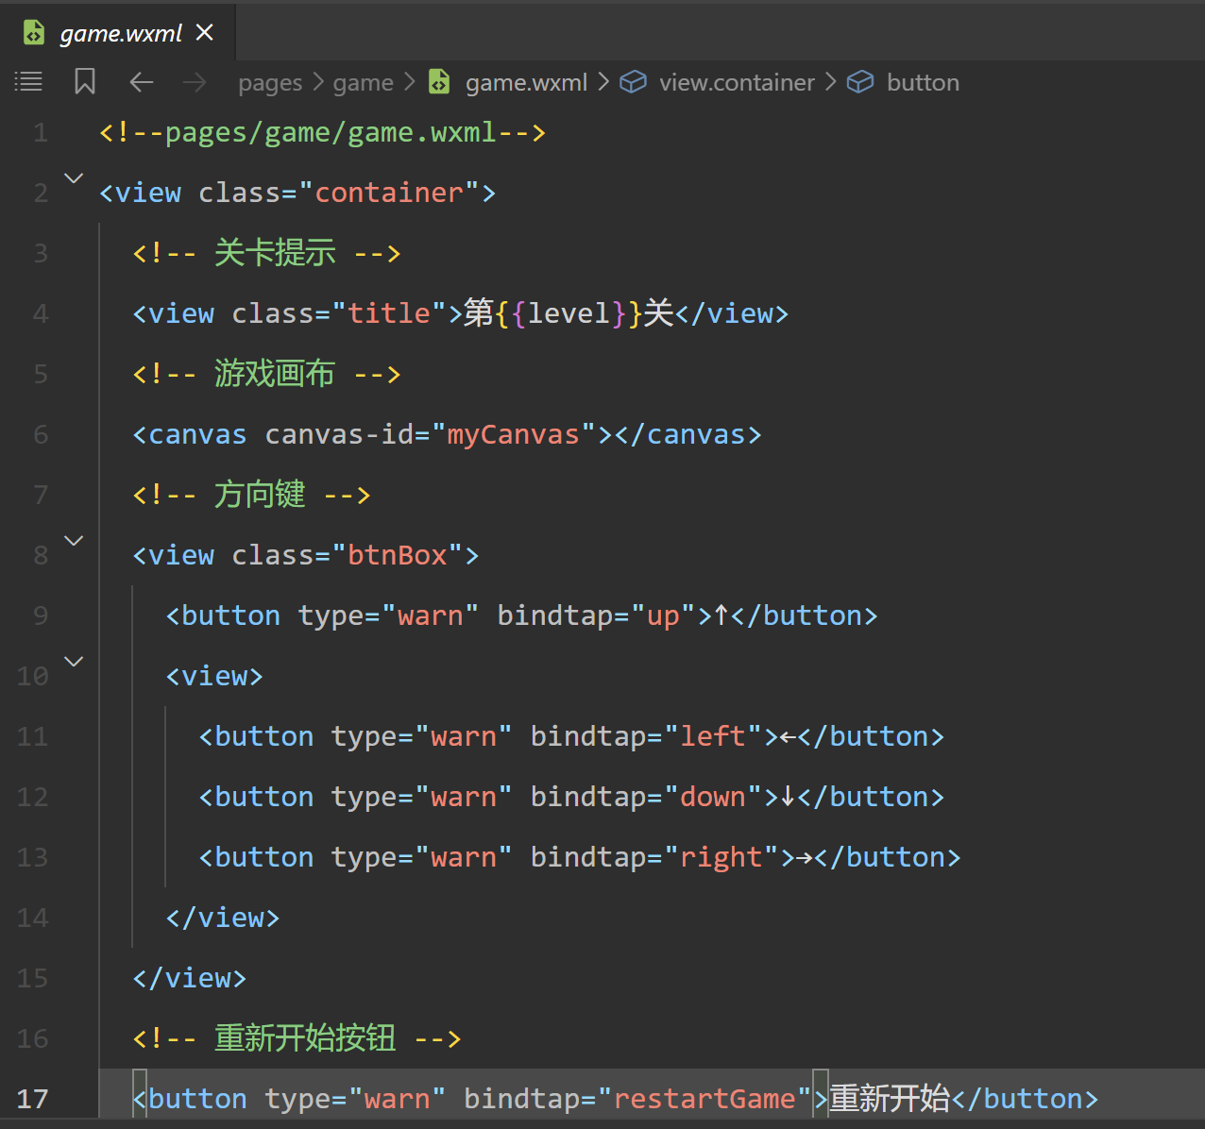Click line number 17 in the gutter
Screen dimensions: 1205x1129
[32, 1099]
